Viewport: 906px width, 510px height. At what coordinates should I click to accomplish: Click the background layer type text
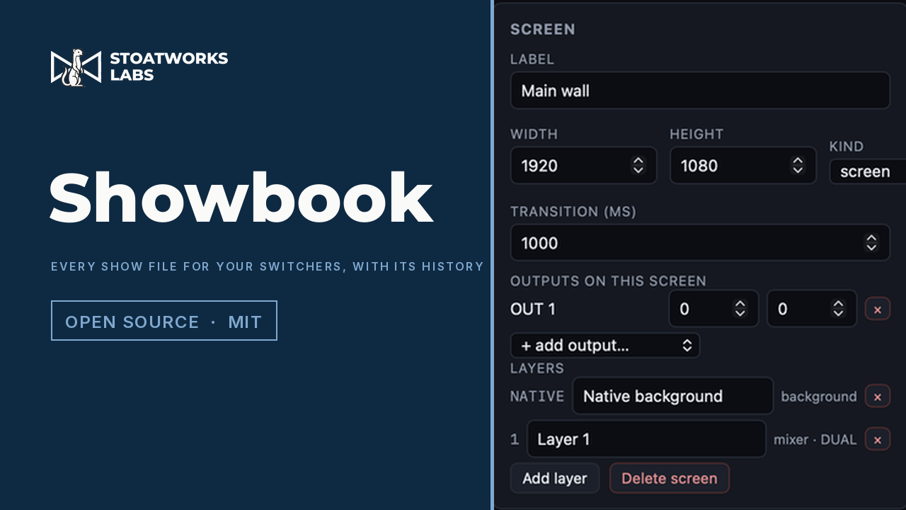click(819, 397)
